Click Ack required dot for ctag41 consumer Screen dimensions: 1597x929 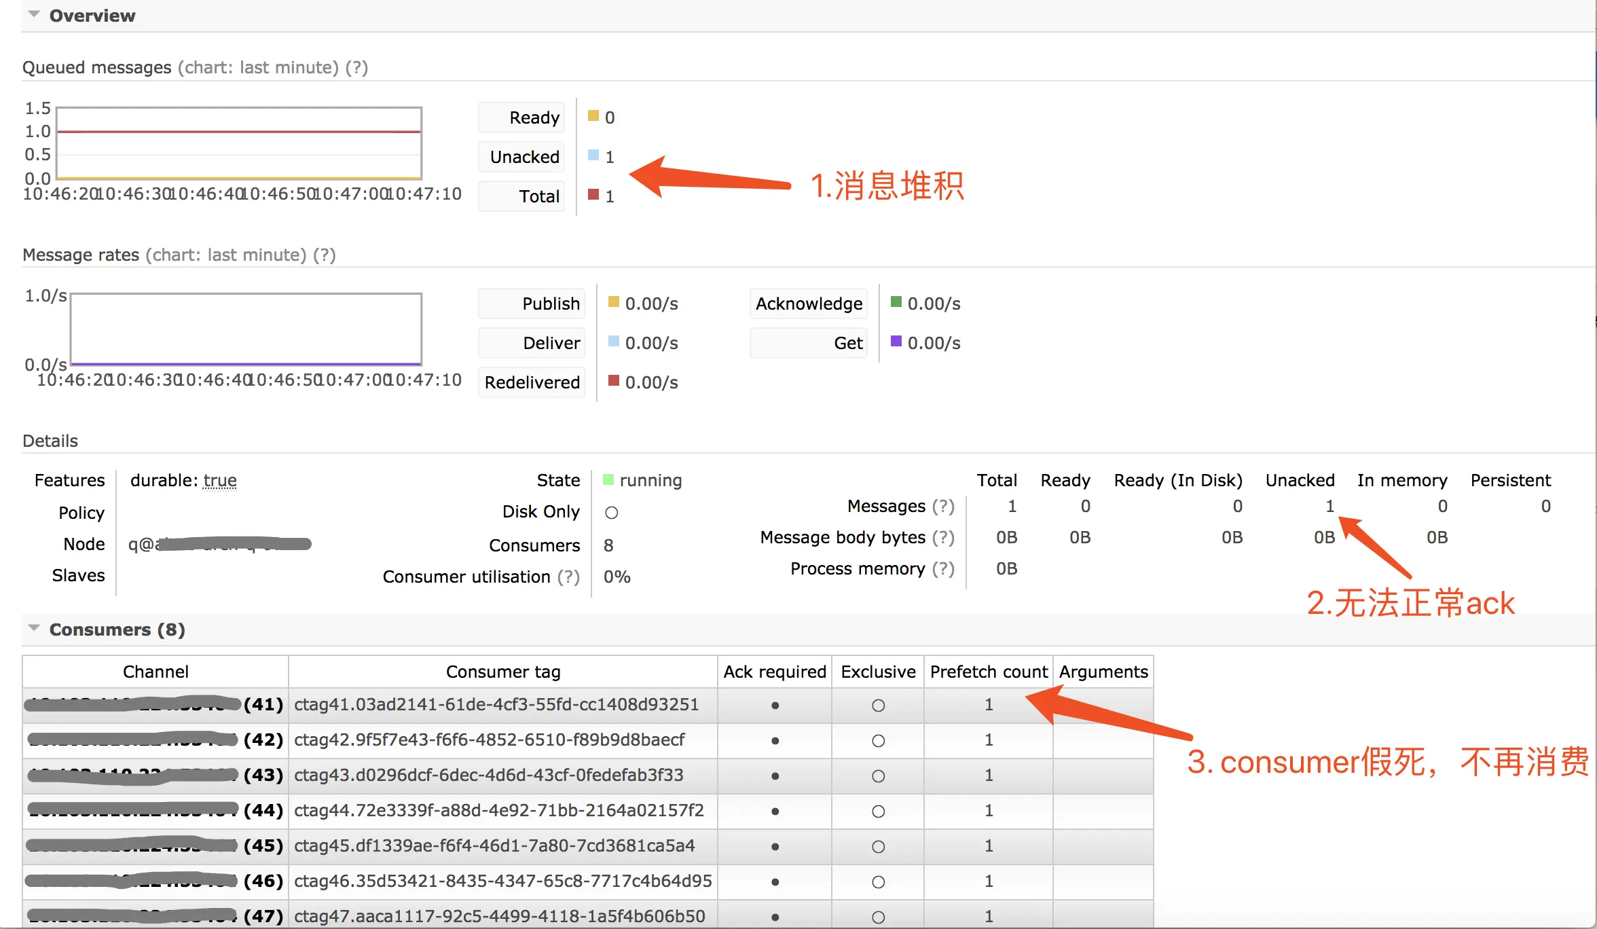pos(775,706)
